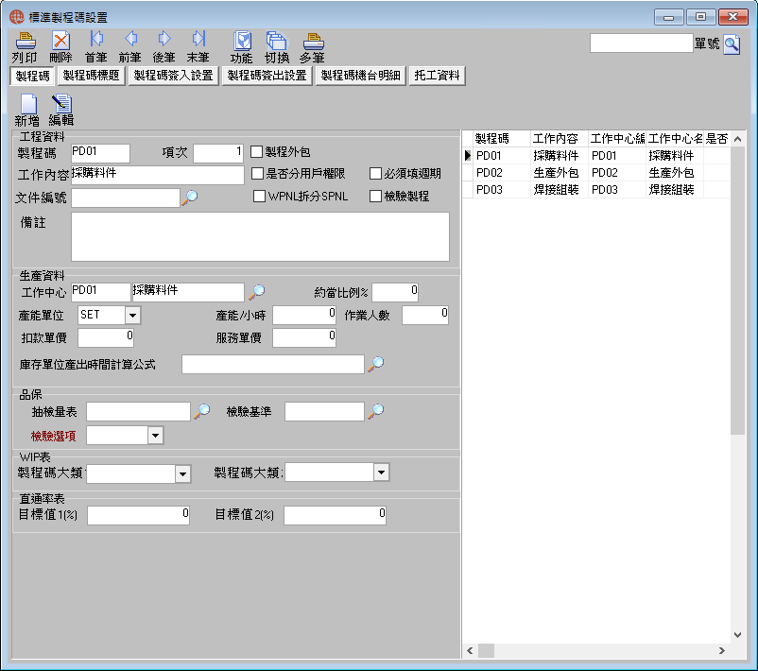Click the 庫存單位產出時間計算公式 input field
The image size is (758, 671).
click(273, 364)
